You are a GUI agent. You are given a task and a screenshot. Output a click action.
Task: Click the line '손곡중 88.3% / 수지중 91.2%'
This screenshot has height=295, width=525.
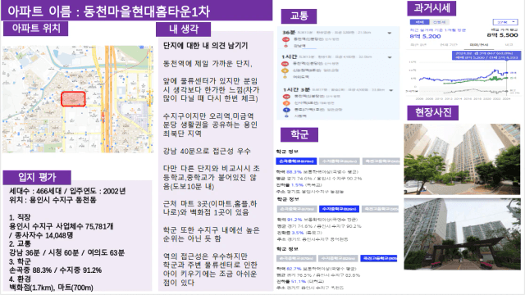[x=55, y=270]
